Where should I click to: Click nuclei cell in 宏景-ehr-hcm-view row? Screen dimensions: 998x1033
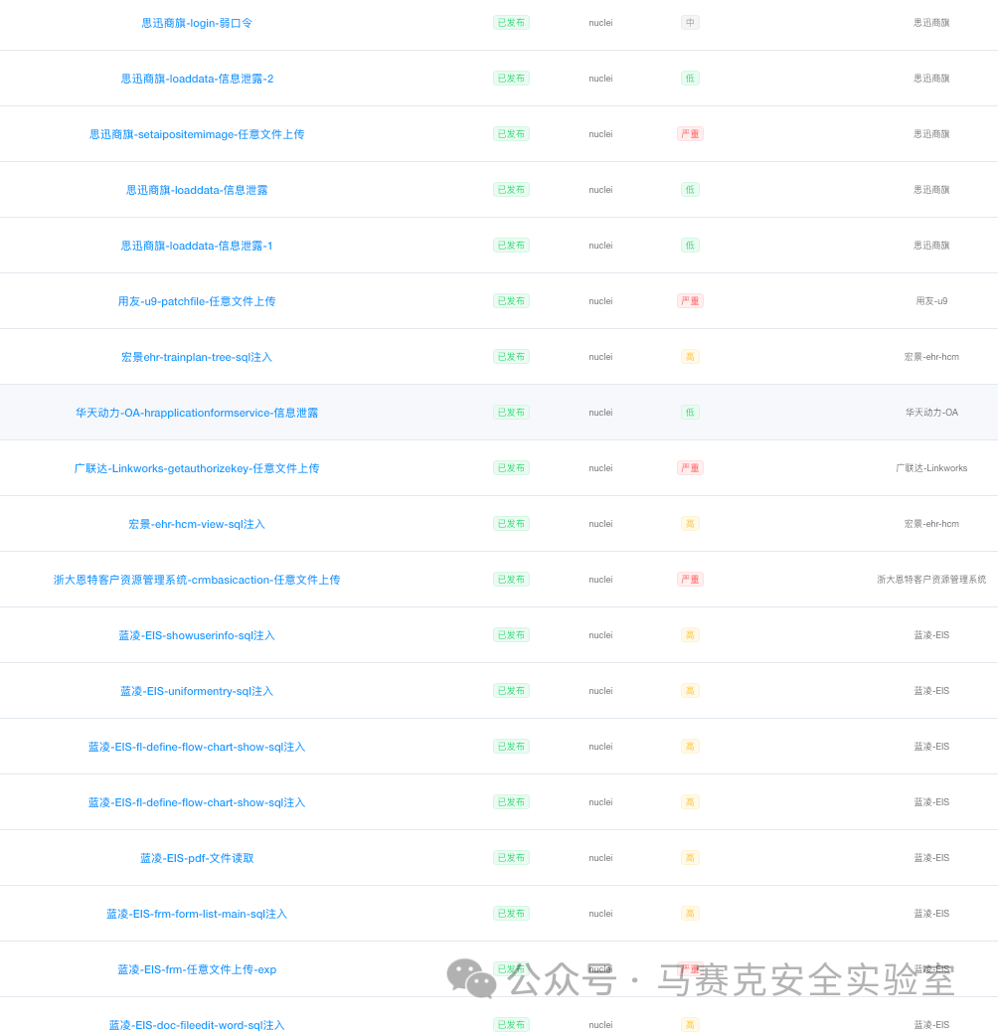point(600,524)
